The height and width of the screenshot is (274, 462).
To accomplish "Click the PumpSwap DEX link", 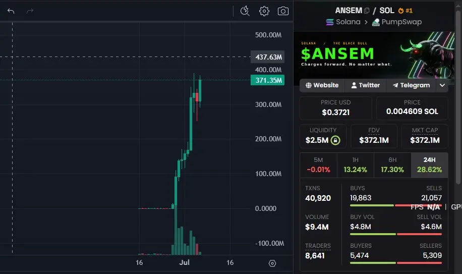I will pyautogui.click(x=397, y=22).
